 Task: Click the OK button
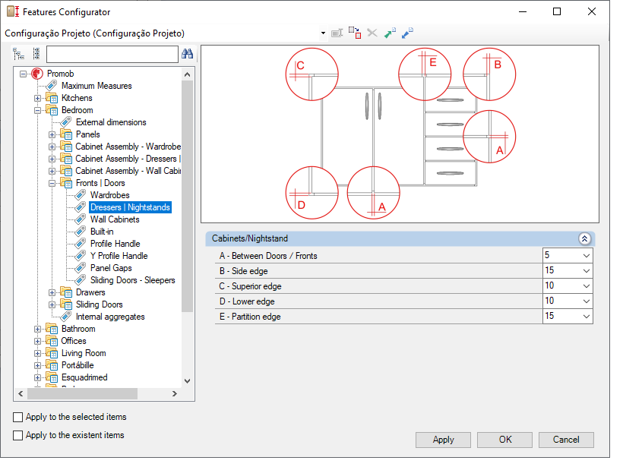(505, 440)
